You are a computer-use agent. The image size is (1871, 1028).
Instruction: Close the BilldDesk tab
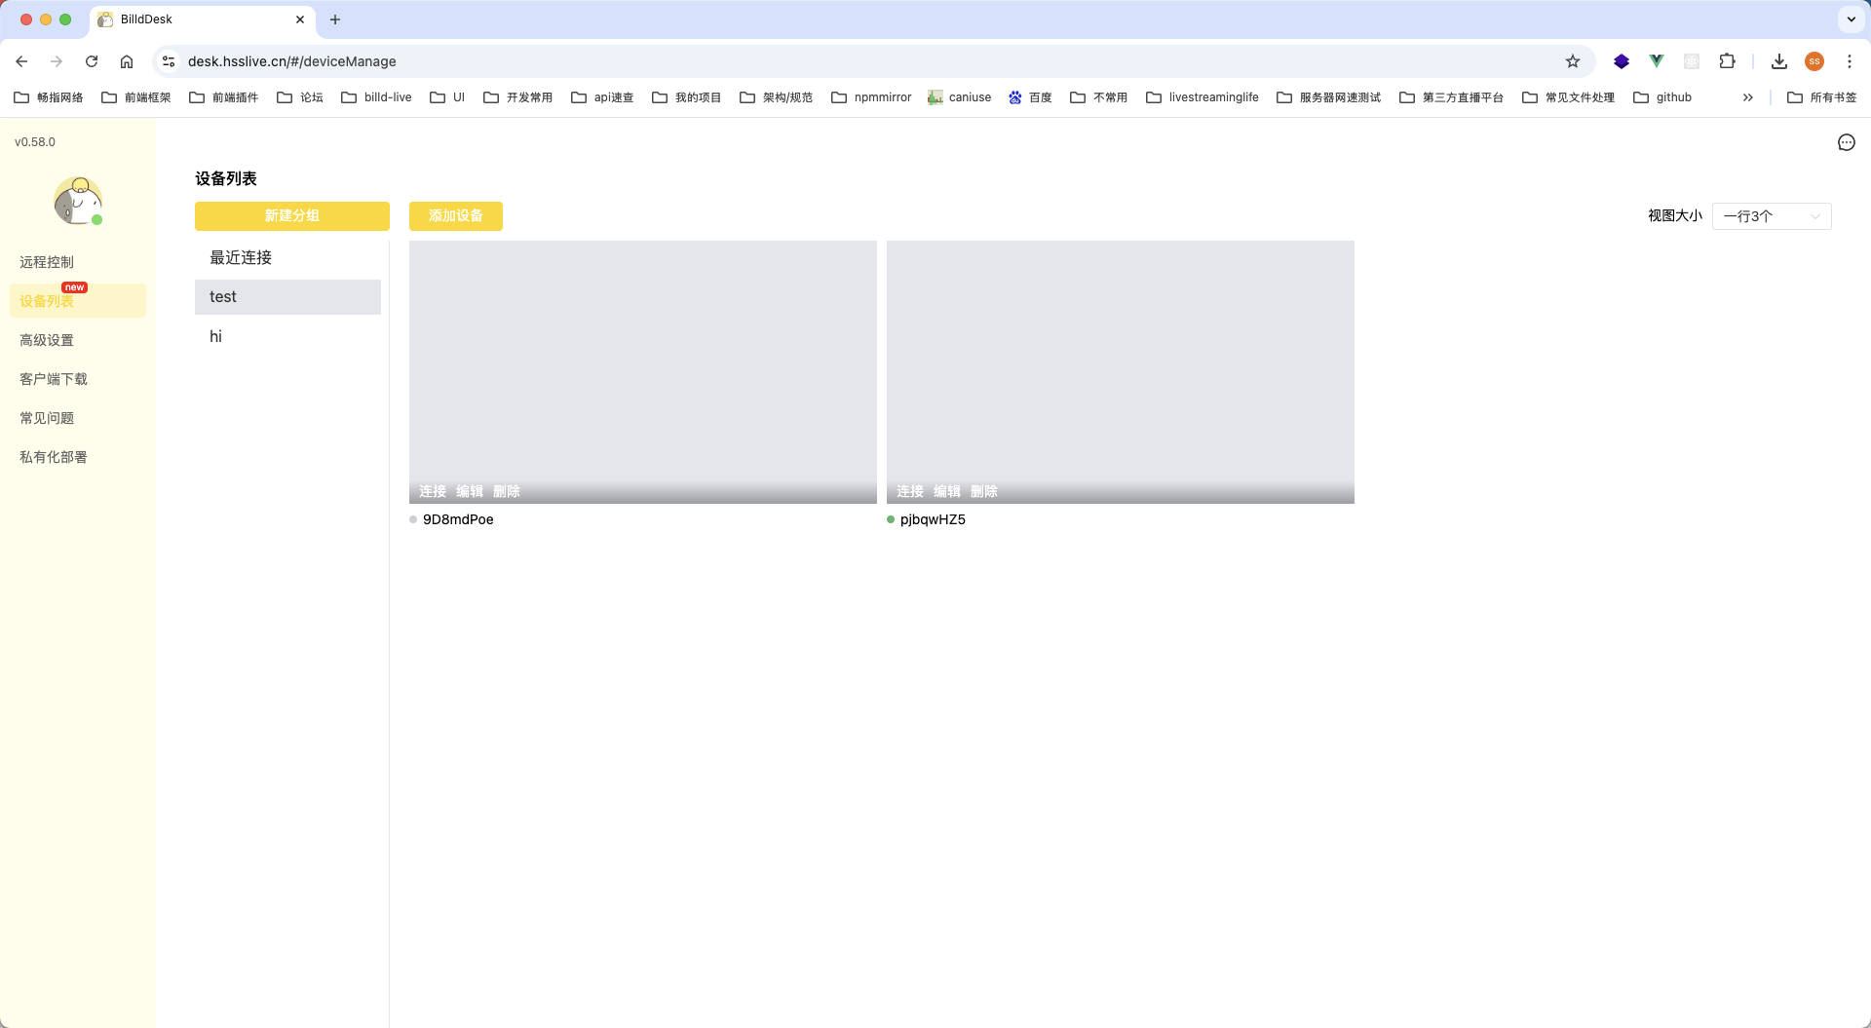[300, 19]
